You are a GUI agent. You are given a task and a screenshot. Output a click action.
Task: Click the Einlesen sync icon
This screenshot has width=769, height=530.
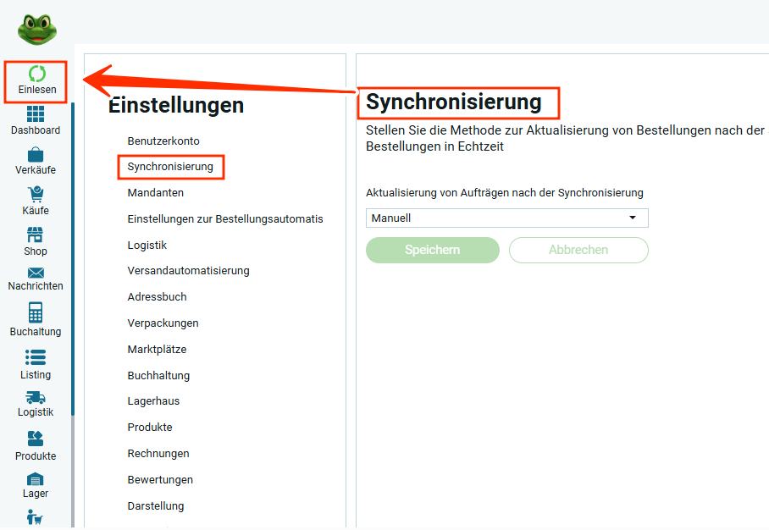36,74
